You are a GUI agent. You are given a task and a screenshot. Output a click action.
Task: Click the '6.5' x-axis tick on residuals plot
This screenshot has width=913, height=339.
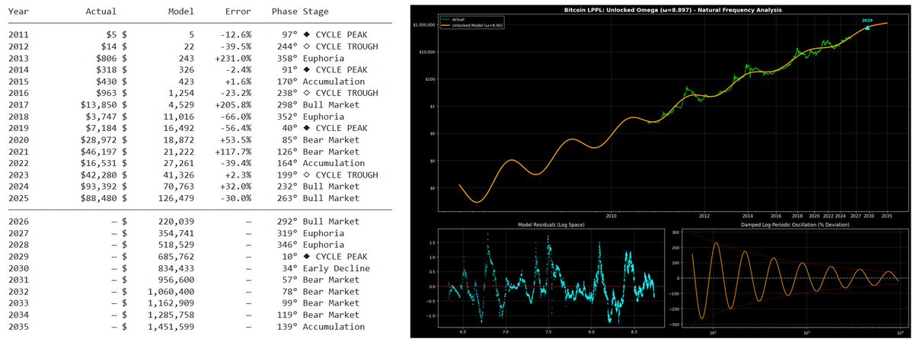(x=463, y=331)
